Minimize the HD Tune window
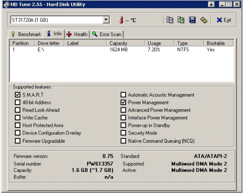This screenshot has height=193, width=243. point(222,4)
